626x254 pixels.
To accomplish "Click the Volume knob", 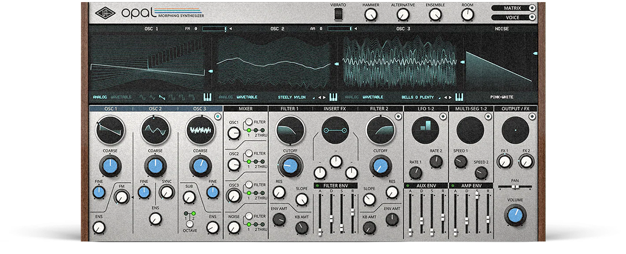I will click(x=515, y=214).
